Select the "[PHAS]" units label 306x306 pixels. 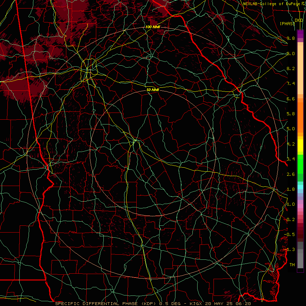pos(287,23)
